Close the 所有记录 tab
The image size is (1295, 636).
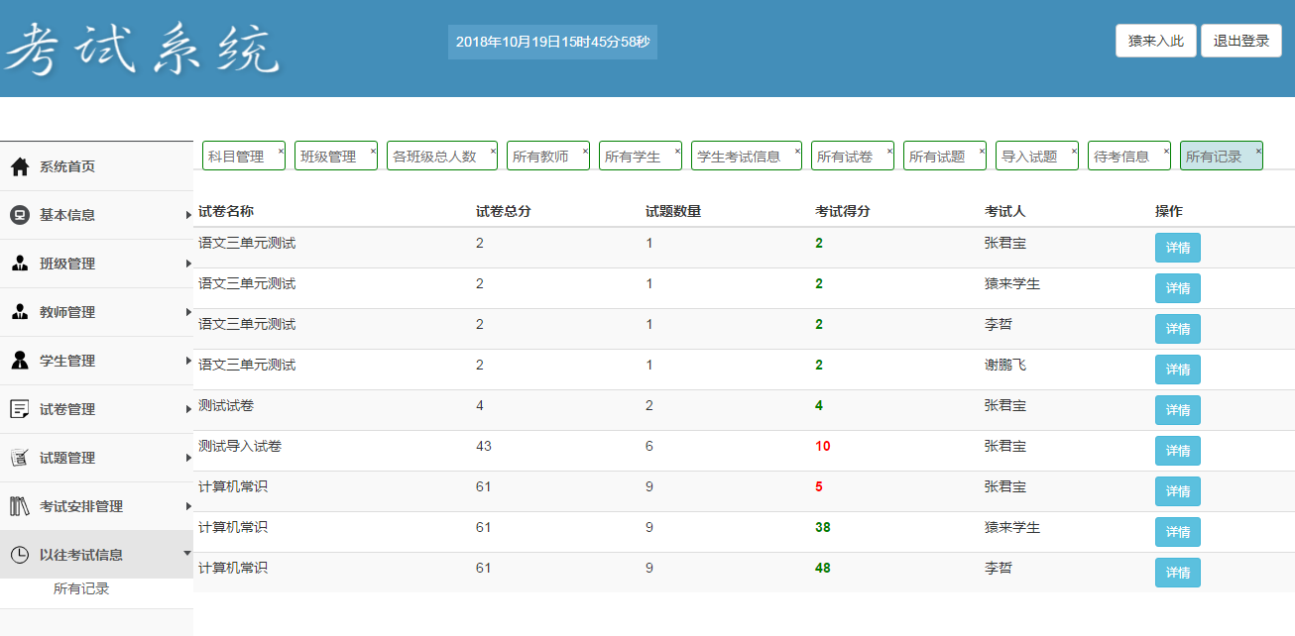pyautogui.click(x=1258, y=151)
